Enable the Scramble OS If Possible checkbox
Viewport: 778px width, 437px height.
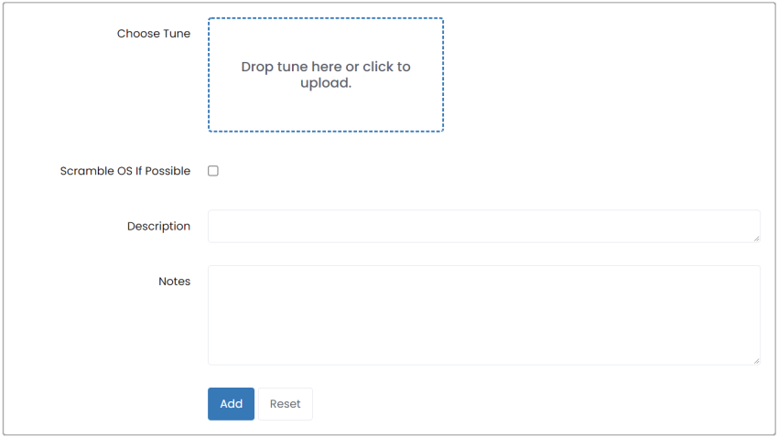click(213, 171)
